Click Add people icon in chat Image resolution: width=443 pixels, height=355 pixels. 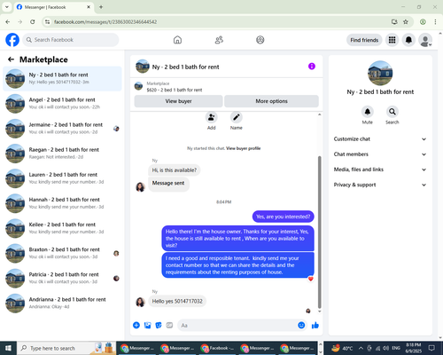point(212,117)
